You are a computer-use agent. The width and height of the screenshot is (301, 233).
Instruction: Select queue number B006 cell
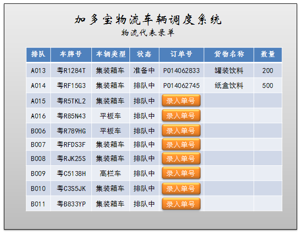click(x=38, y=131)
